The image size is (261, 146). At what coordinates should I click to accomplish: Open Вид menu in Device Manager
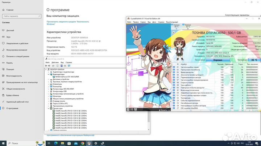coord(62,62)
